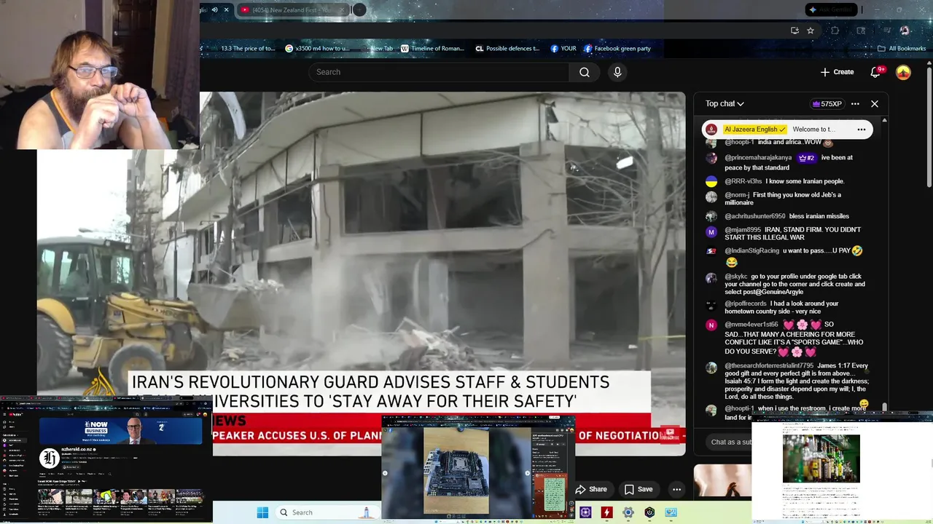933x524 pixels.
Task: Click NOW Business banner in nzherald window
Action: (x=120, y=431)
